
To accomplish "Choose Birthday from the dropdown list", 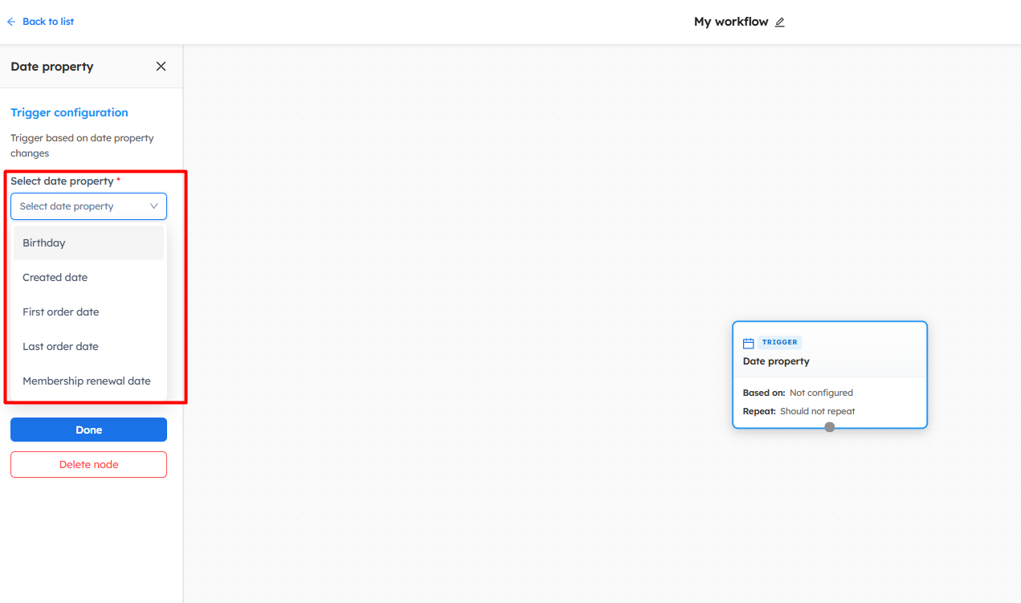I will 44,243.
